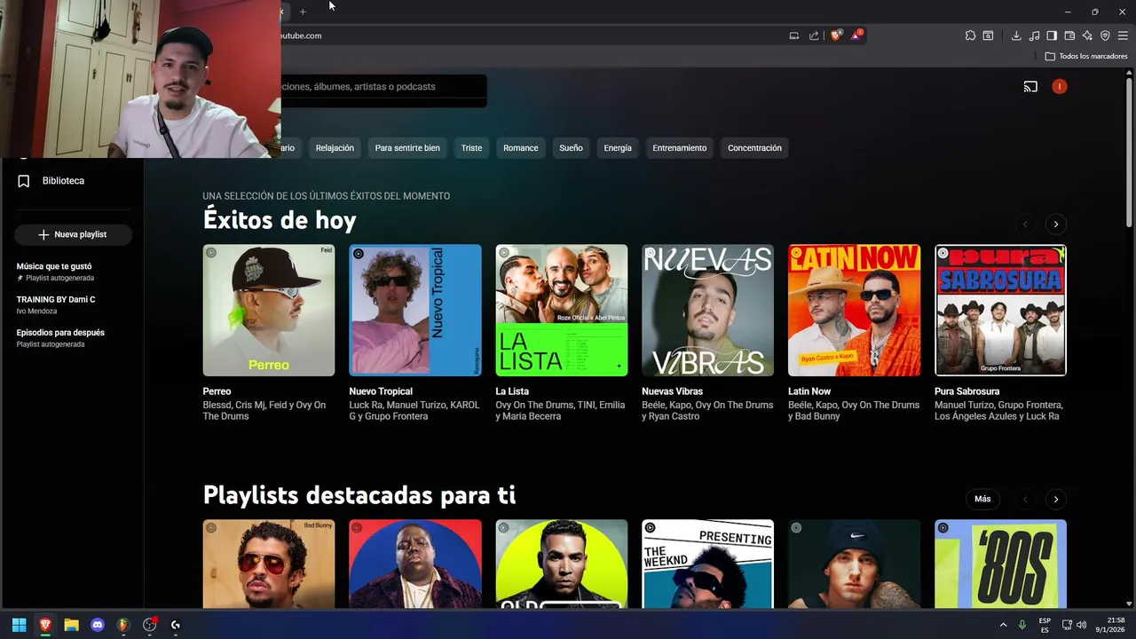This screenshot has height=639, width=1136.
Task: Click the search songs, albums, artists field
Action: point(383,87)
